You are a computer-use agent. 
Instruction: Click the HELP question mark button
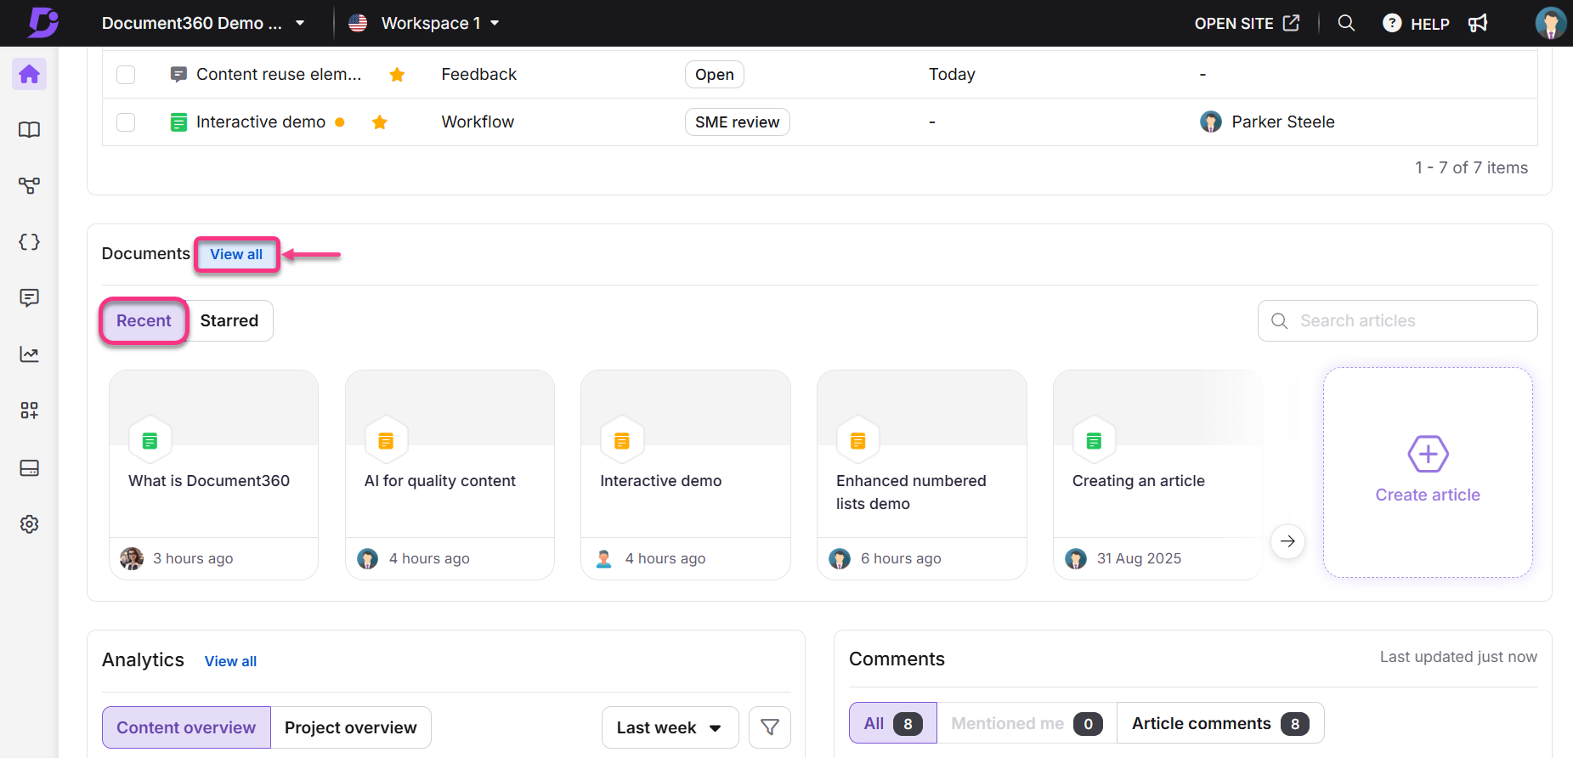point(1416,23)
